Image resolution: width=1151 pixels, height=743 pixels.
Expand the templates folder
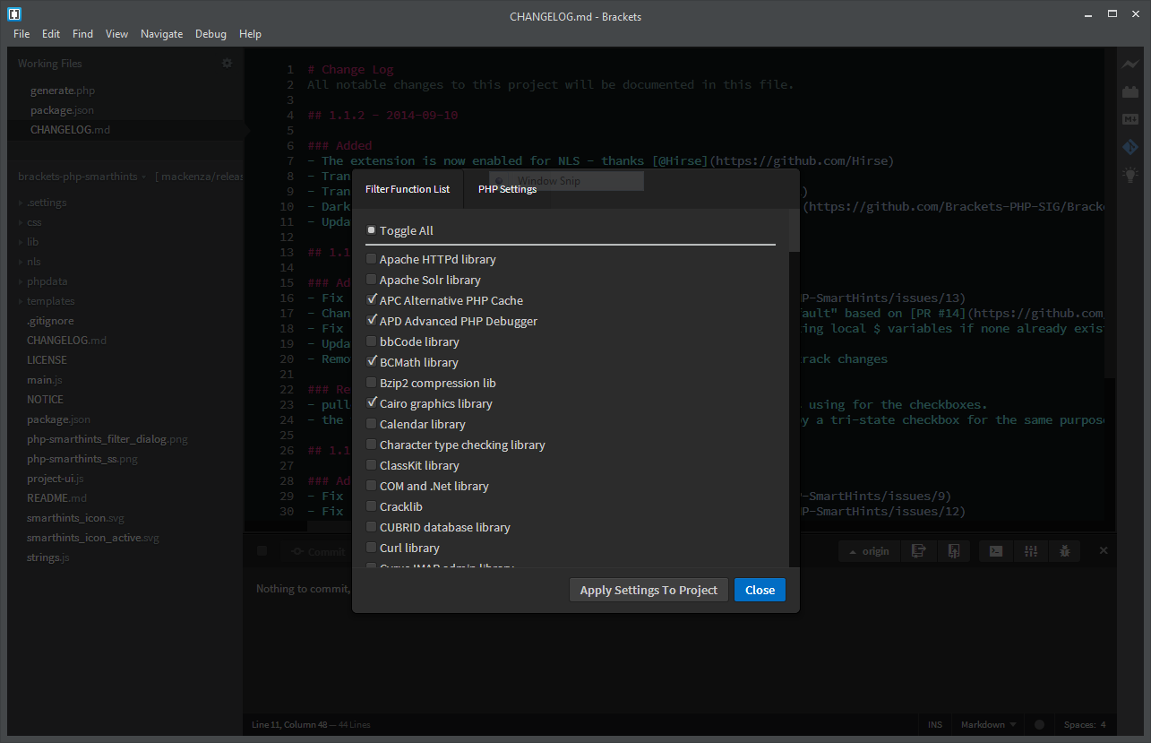pyautogui.click(x=21, y=301)
